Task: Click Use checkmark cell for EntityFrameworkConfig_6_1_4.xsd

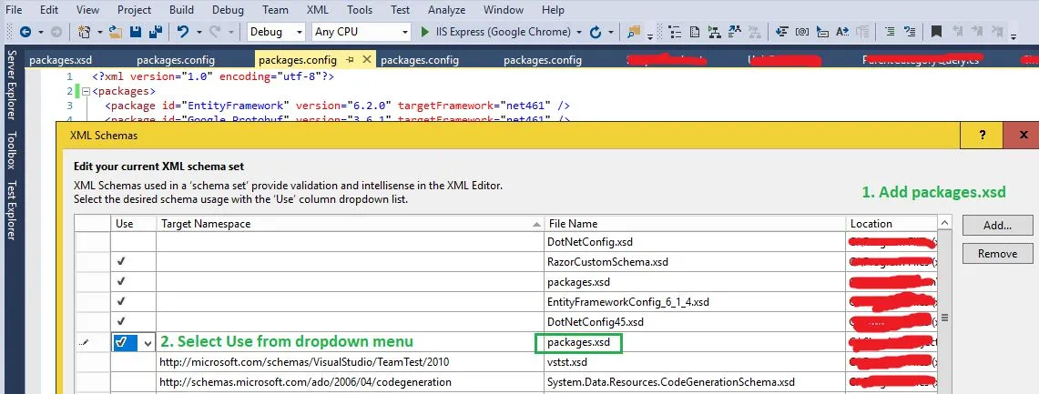Action: click(x=133, y=302)
